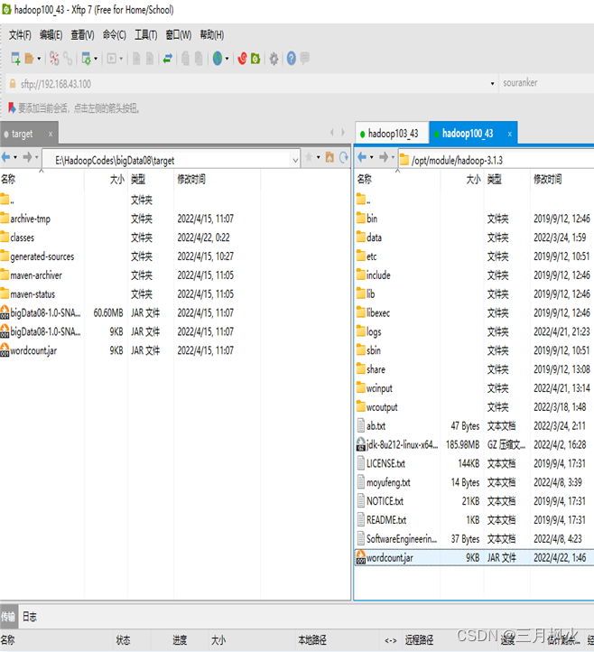Expand the address bar history dropdown
The image size is (594, 652).
coord(493,84)
